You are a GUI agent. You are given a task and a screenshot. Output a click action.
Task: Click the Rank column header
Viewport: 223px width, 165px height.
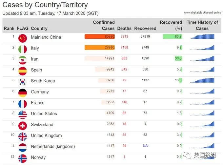pyautogui.click(x=9, y=29)
